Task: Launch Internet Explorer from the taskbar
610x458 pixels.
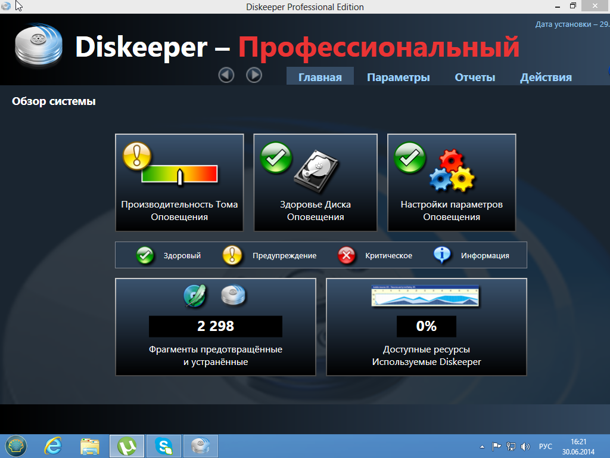Action: tap(53, 446)
